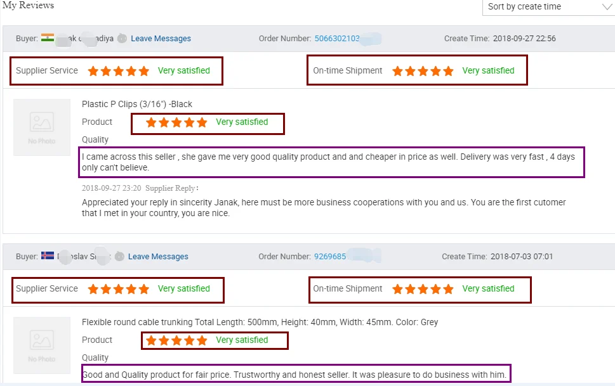
Task: Click message icon next to Indian buyer's name
Action: tap(122, 39)
